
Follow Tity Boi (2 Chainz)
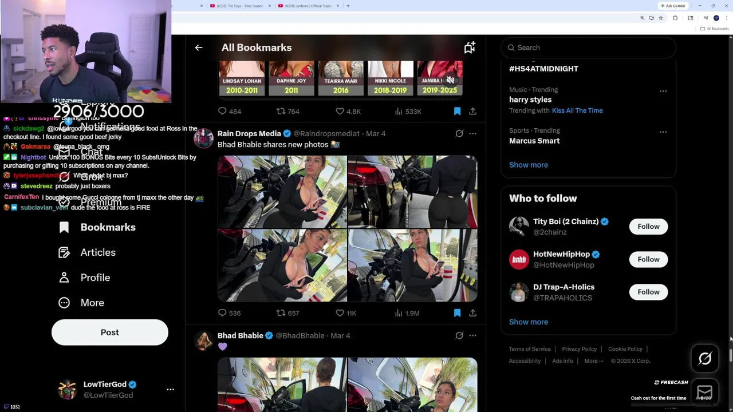(648, 227)
